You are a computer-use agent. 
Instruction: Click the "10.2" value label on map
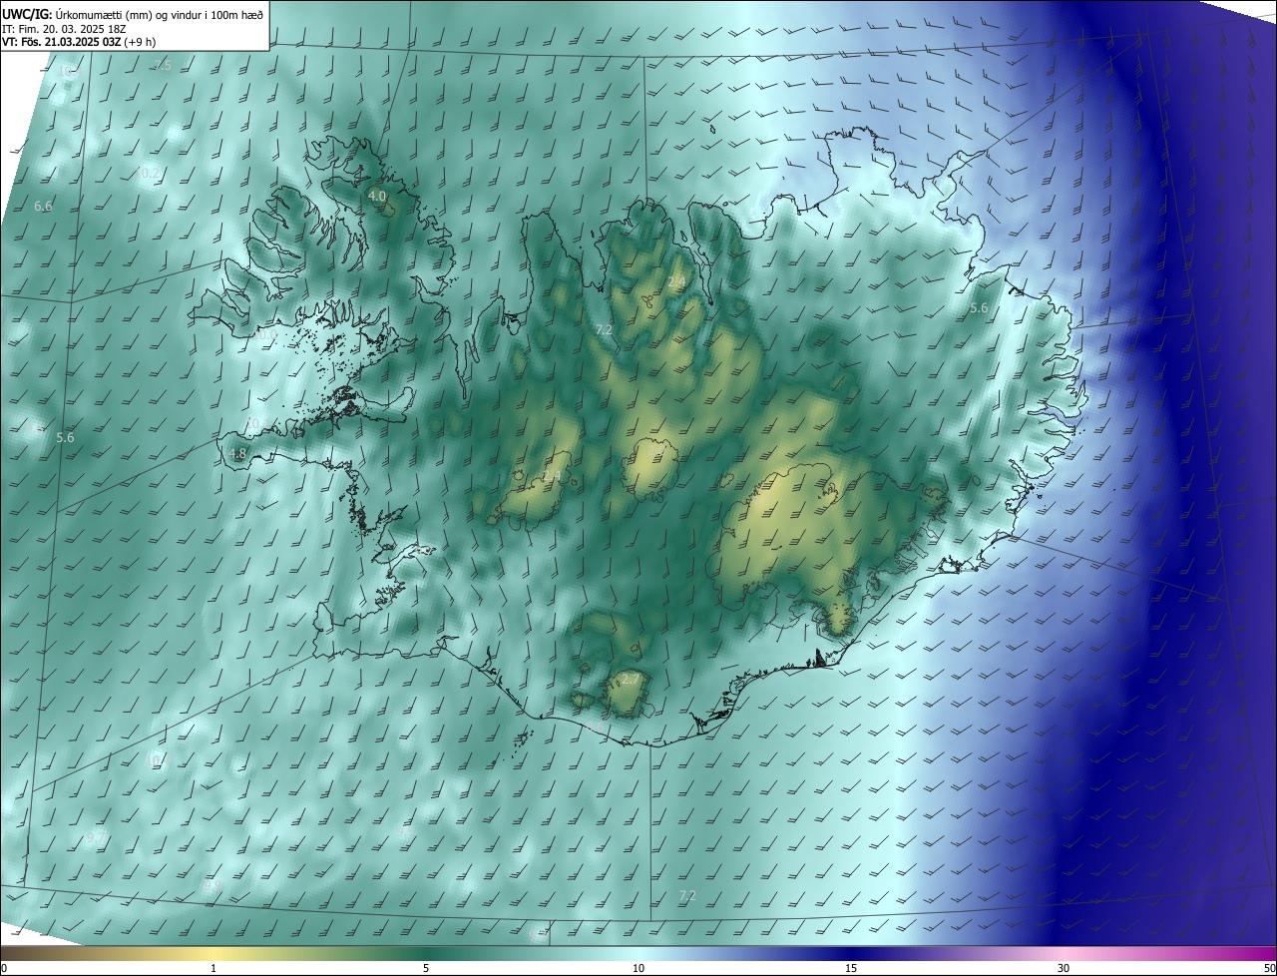coord(147,174)
